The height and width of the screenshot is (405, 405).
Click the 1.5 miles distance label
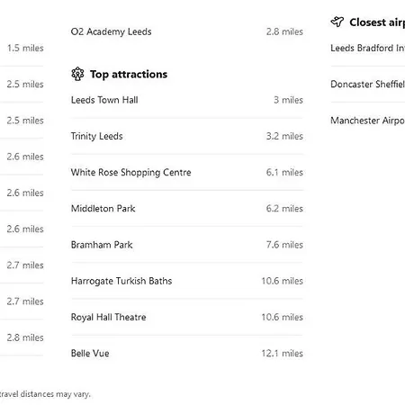(x=25, y=48)
